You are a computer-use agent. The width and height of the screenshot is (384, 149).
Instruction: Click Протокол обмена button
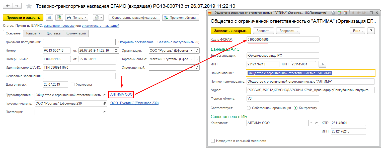(x=181, y=17)
